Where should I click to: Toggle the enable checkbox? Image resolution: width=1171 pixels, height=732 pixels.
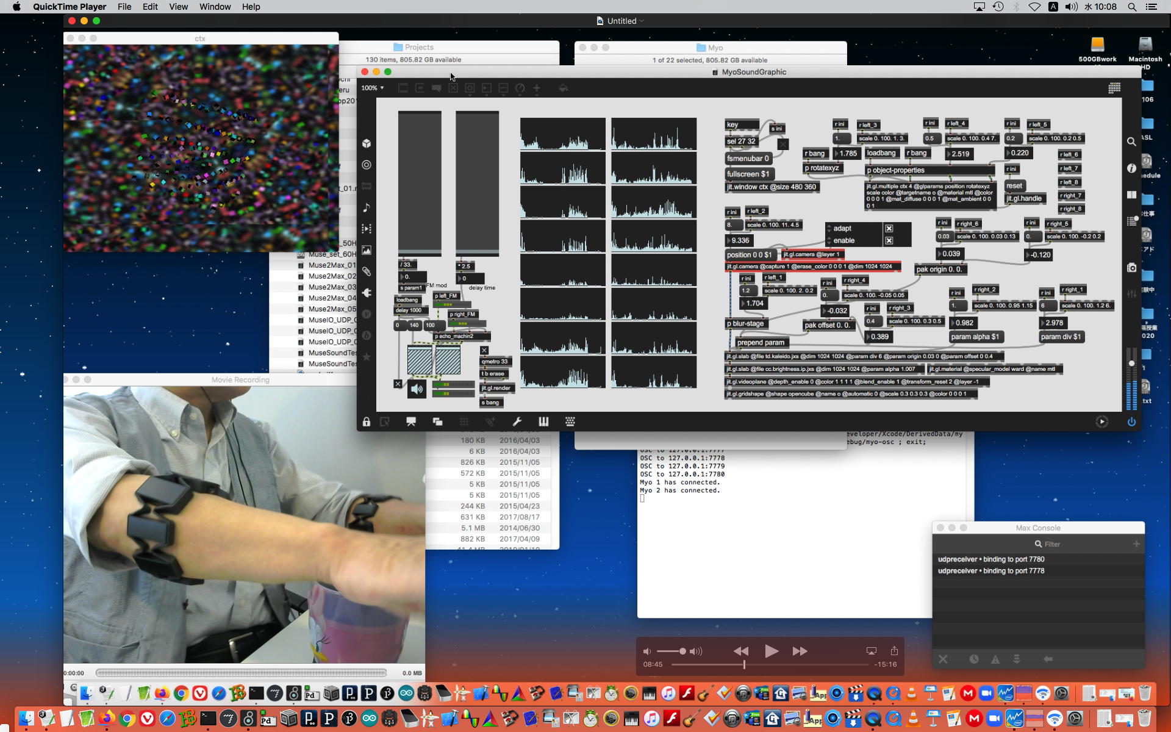[x=889, y=240]
